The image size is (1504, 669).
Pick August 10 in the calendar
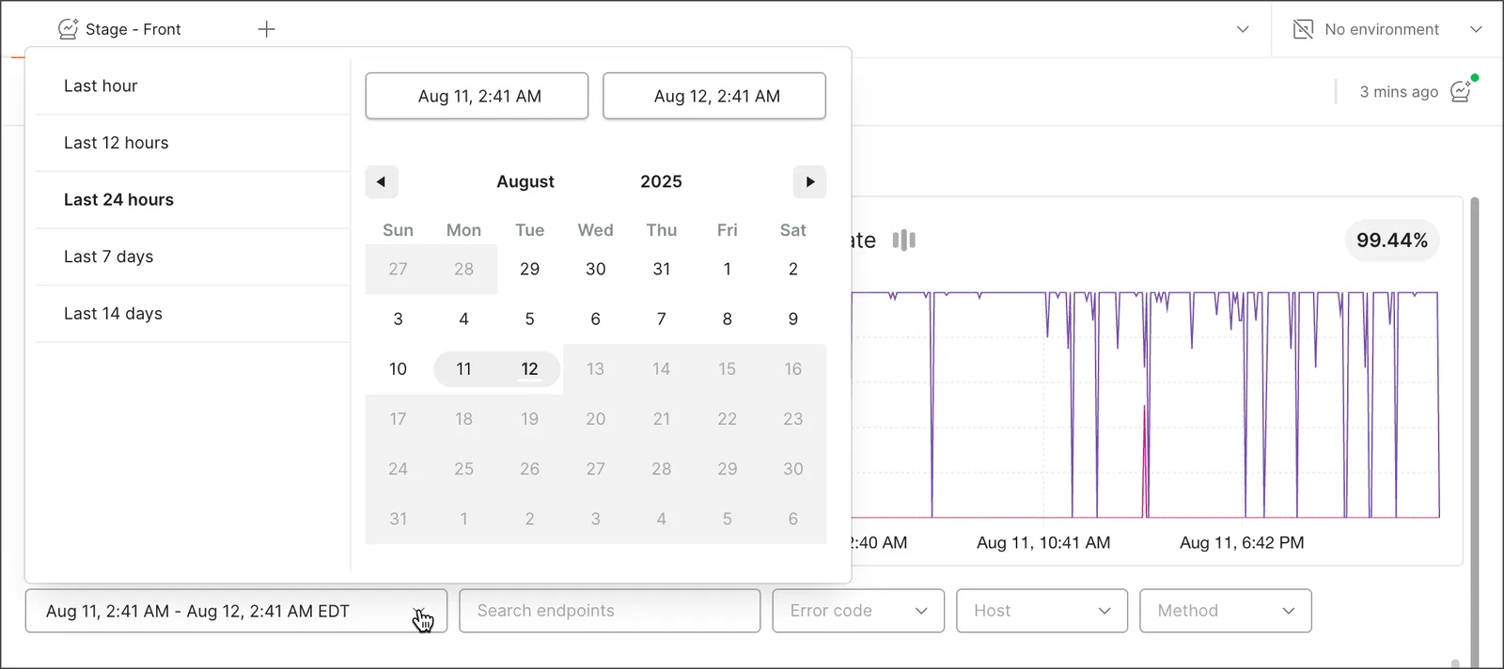click(398, 369)
